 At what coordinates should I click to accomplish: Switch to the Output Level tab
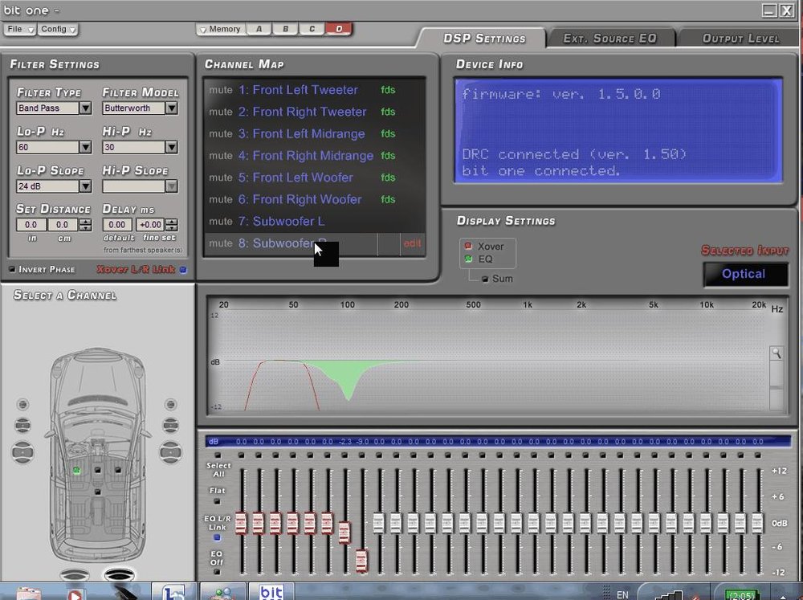click(x=740, y=39)
